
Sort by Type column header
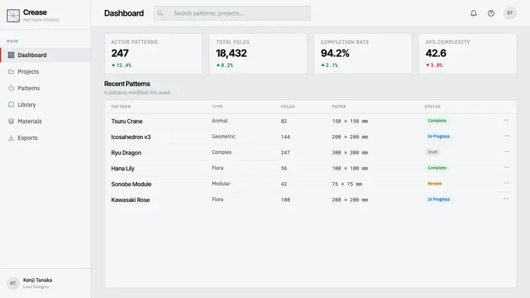pos(217,107)
